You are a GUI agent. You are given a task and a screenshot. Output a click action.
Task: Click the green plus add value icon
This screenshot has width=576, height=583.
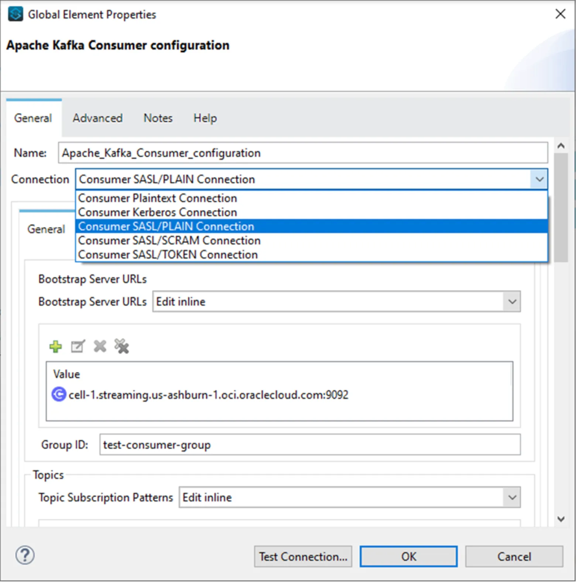click(56, 346)
